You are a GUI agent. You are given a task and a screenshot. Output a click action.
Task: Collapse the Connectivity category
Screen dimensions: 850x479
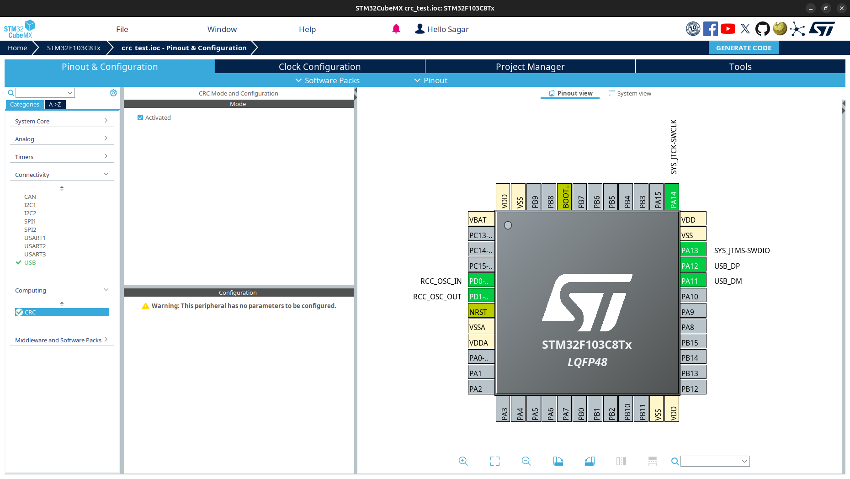tap(62, 175)
